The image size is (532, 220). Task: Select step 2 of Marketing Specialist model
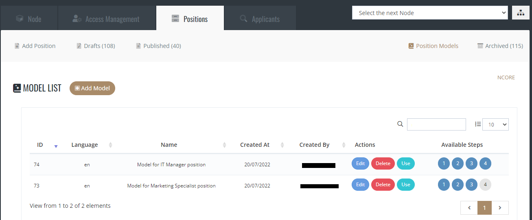coord(458,185)
